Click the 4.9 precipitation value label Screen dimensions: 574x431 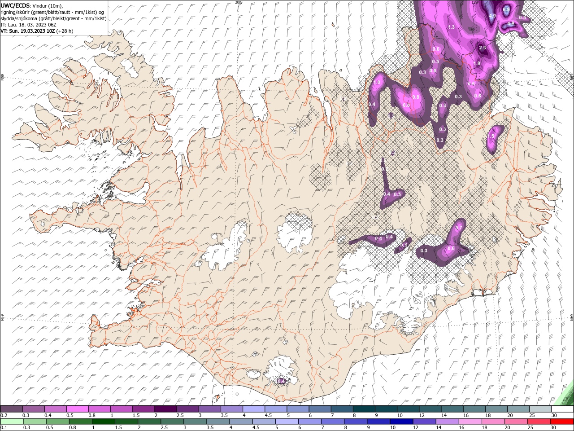[x=492, y=16]
